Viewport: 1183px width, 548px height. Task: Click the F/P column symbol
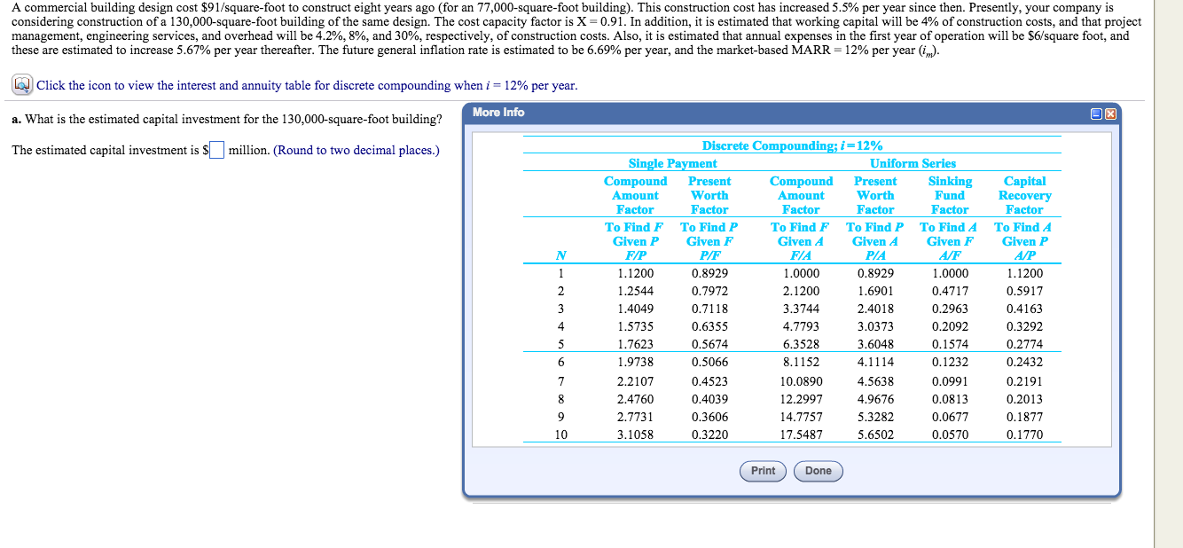pos(635,256)
